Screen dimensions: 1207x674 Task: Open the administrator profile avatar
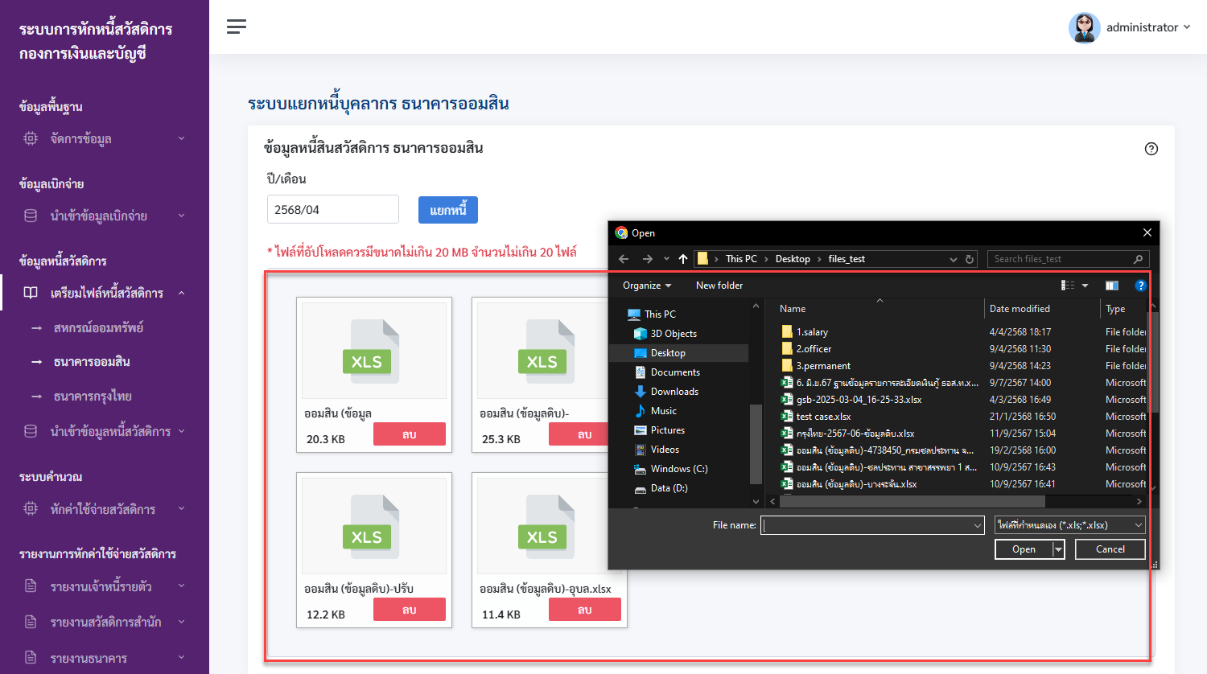pyautogui.click(x=1084, y=27)
